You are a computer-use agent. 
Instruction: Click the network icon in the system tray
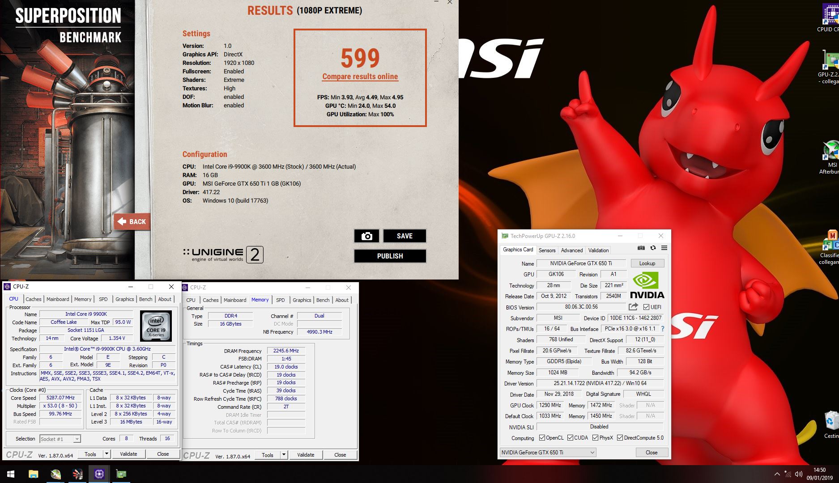coord(788,474)
